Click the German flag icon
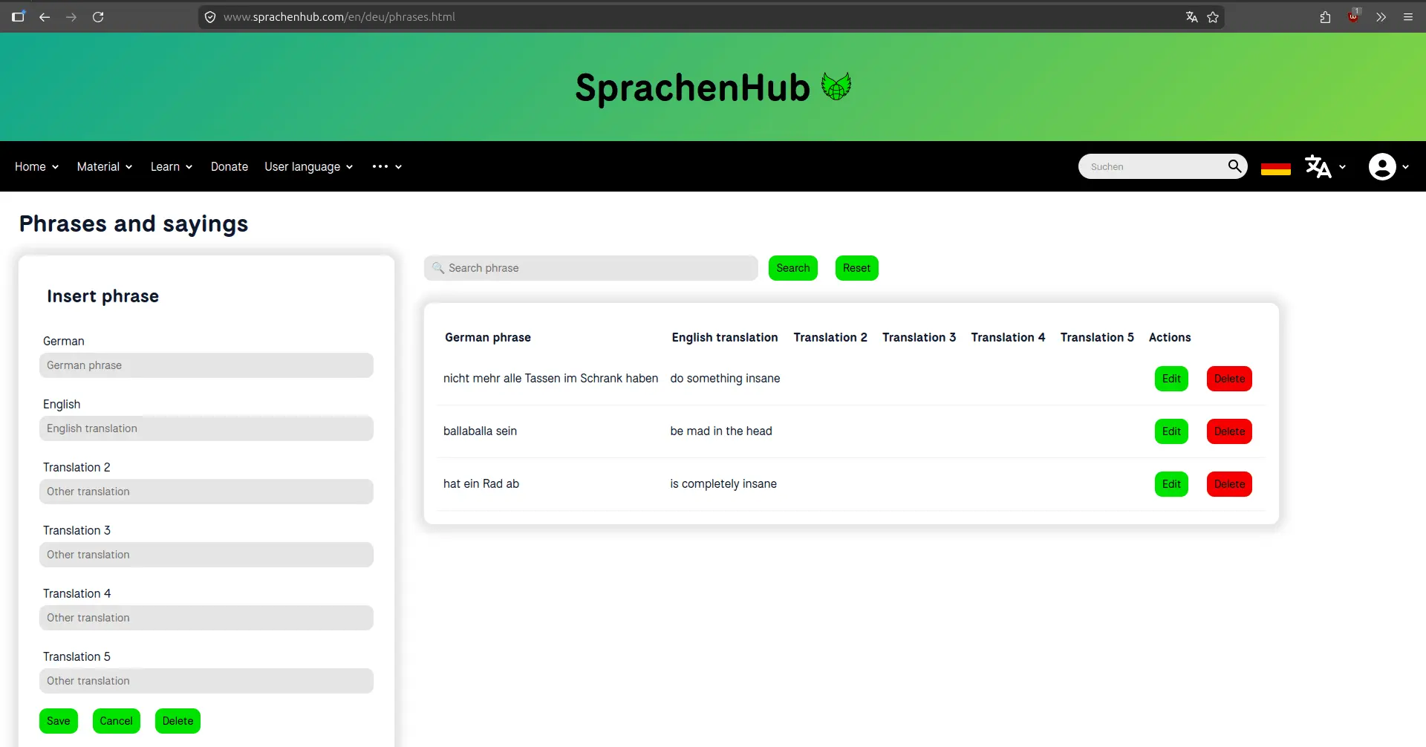1426x747 pixels. (1276, 169)
